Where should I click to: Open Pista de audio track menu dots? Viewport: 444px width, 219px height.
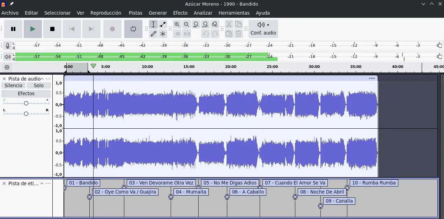(x=48, y=79)
